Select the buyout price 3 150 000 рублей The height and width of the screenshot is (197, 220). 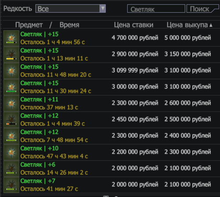(188, 54)
